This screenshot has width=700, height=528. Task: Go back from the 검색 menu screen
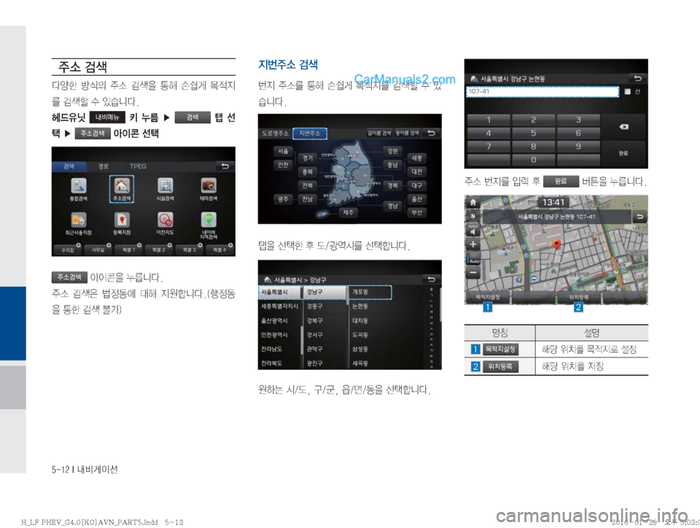click(x=225, y=166)
